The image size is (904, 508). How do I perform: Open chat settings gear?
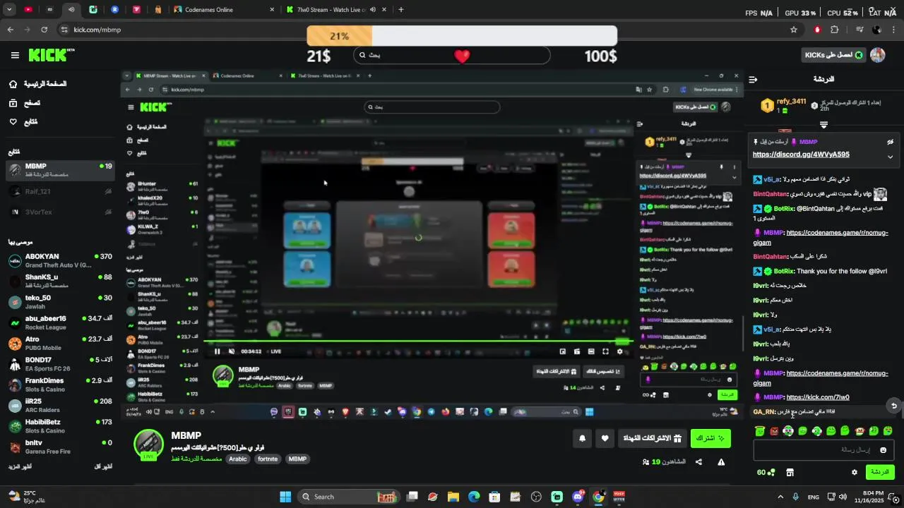coord(854,473)
